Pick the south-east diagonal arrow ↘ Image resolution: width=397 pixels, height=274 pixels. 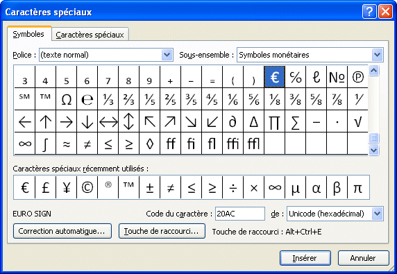pos(191,121)
